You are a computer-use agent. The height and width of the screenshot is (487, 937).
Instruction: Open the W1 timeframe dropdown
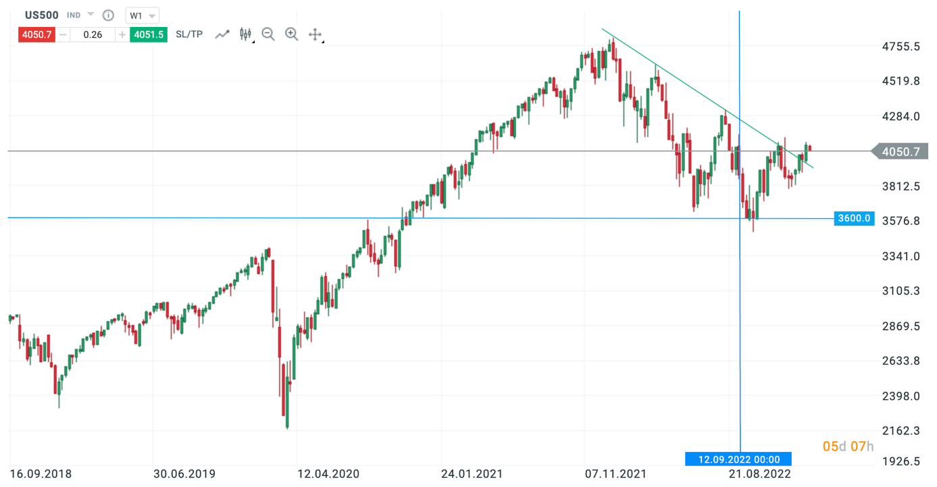click(x=142, y=15)
